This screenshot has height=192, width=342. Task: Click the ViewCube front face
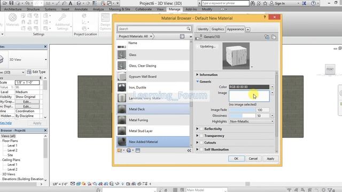(x=330, y=69)
